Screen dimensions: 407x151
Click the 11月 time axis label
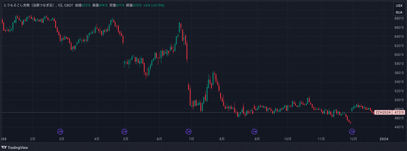coord(321,139)
